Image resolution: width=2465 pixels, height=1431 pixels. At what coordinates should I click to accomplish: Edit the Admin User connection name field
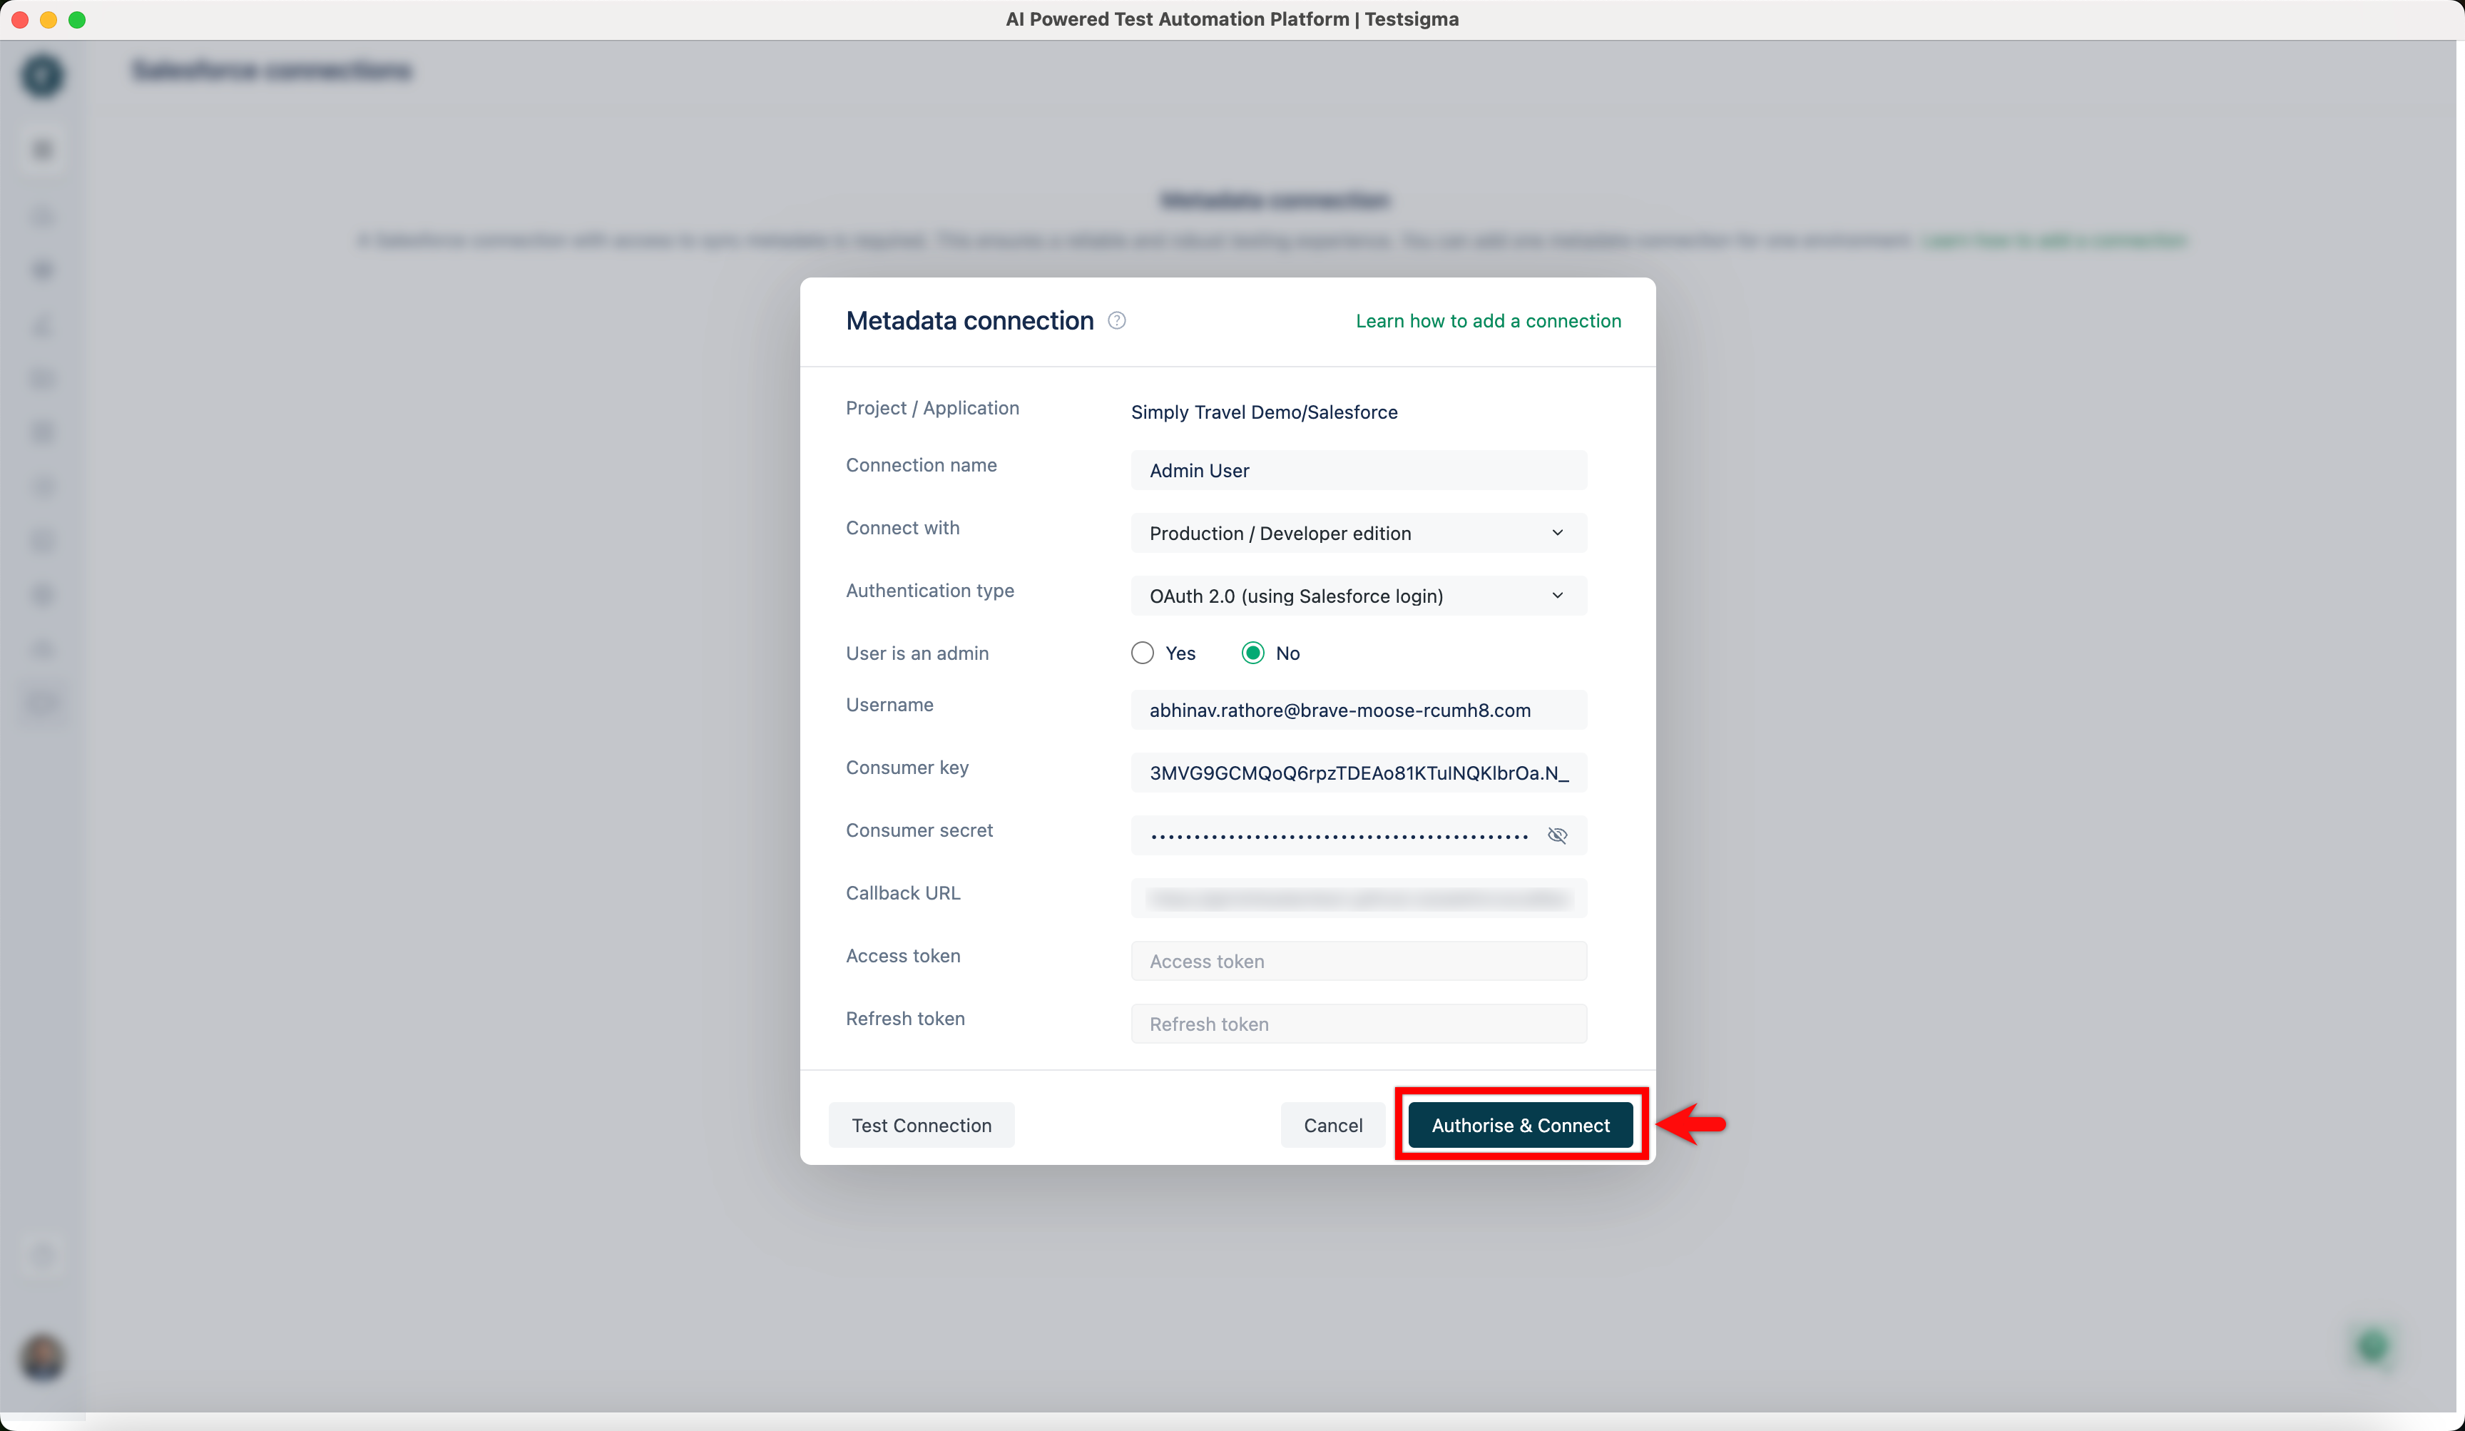click(x=1358, y=471)
